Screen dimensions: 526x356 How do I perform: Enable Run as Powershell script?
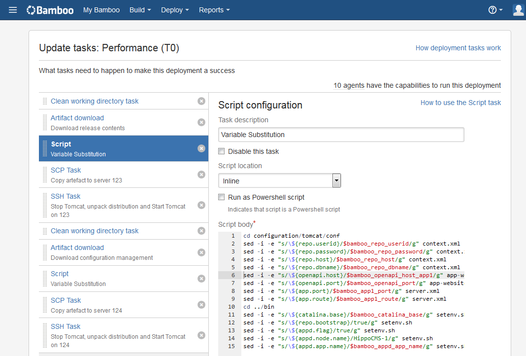(221, 197)
